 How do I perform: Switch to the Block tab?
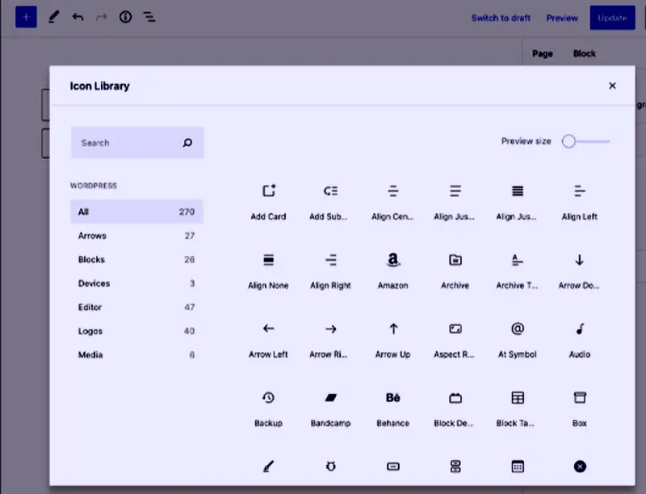point(584,53)
